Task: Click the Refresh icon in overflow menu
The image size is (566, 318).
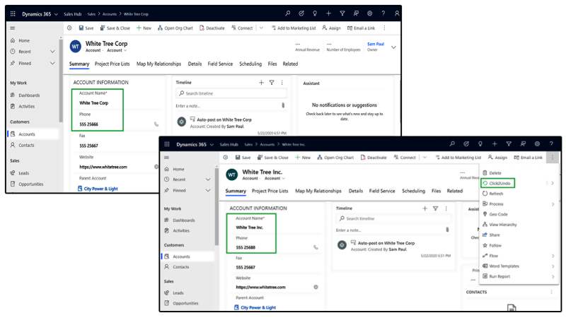Action: point(485,193)
